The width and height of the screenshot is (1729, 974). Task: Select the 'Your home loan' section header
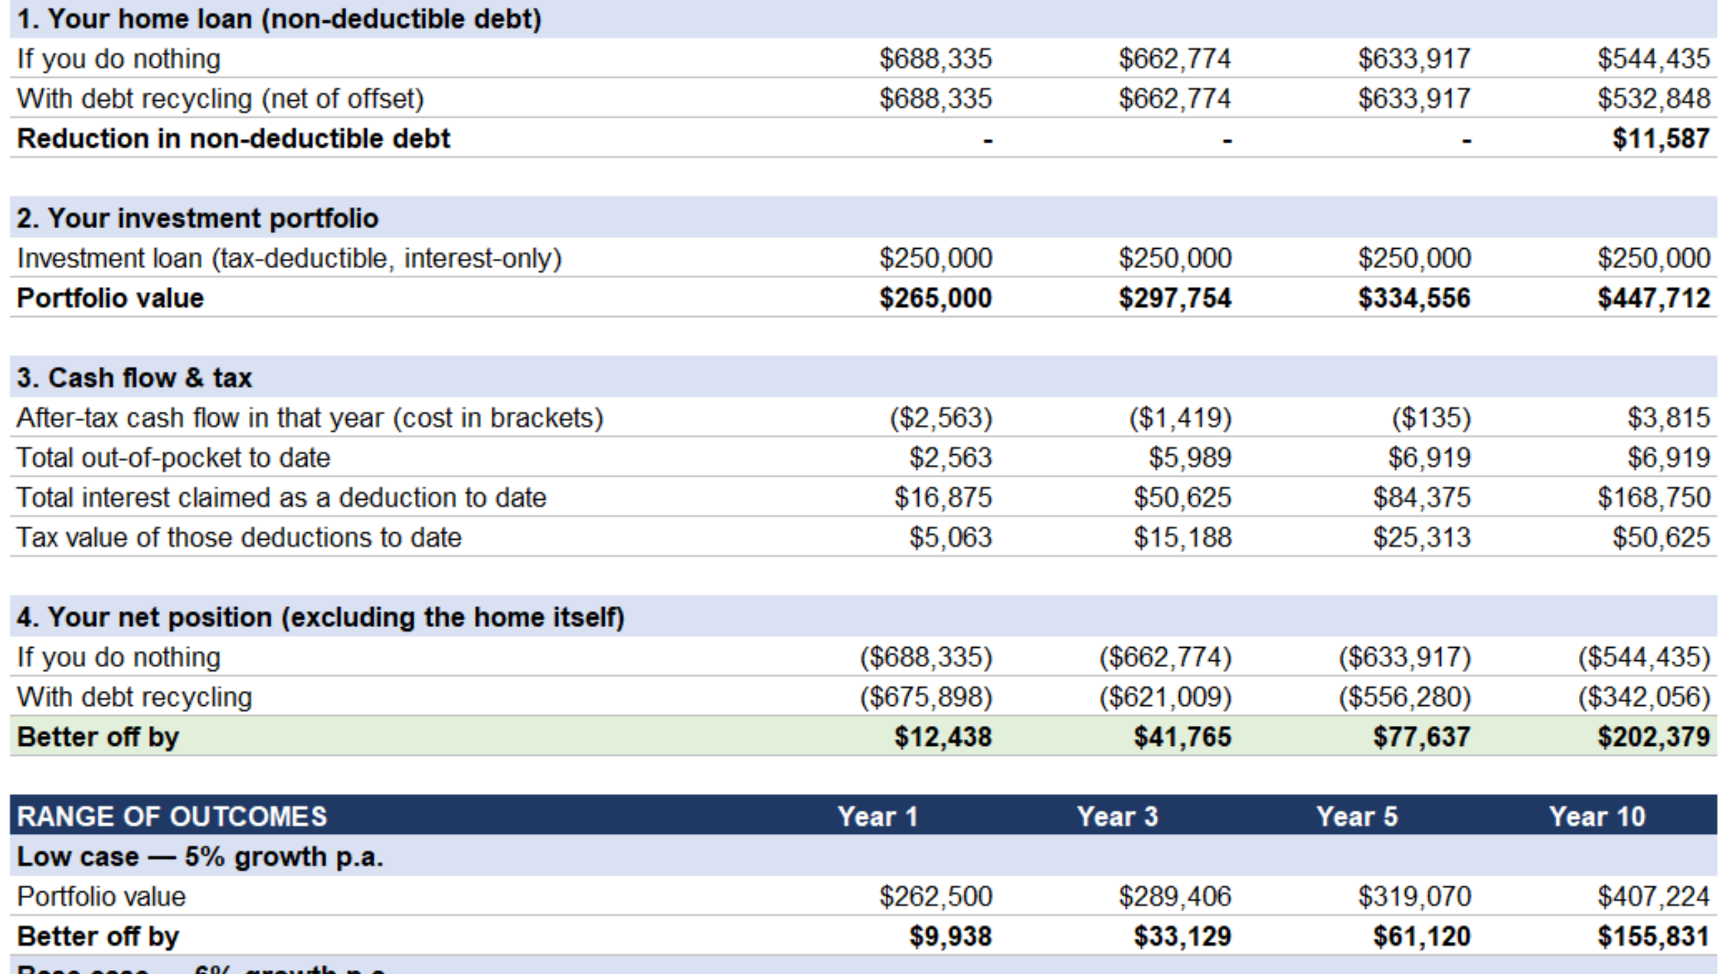[863, 19]
